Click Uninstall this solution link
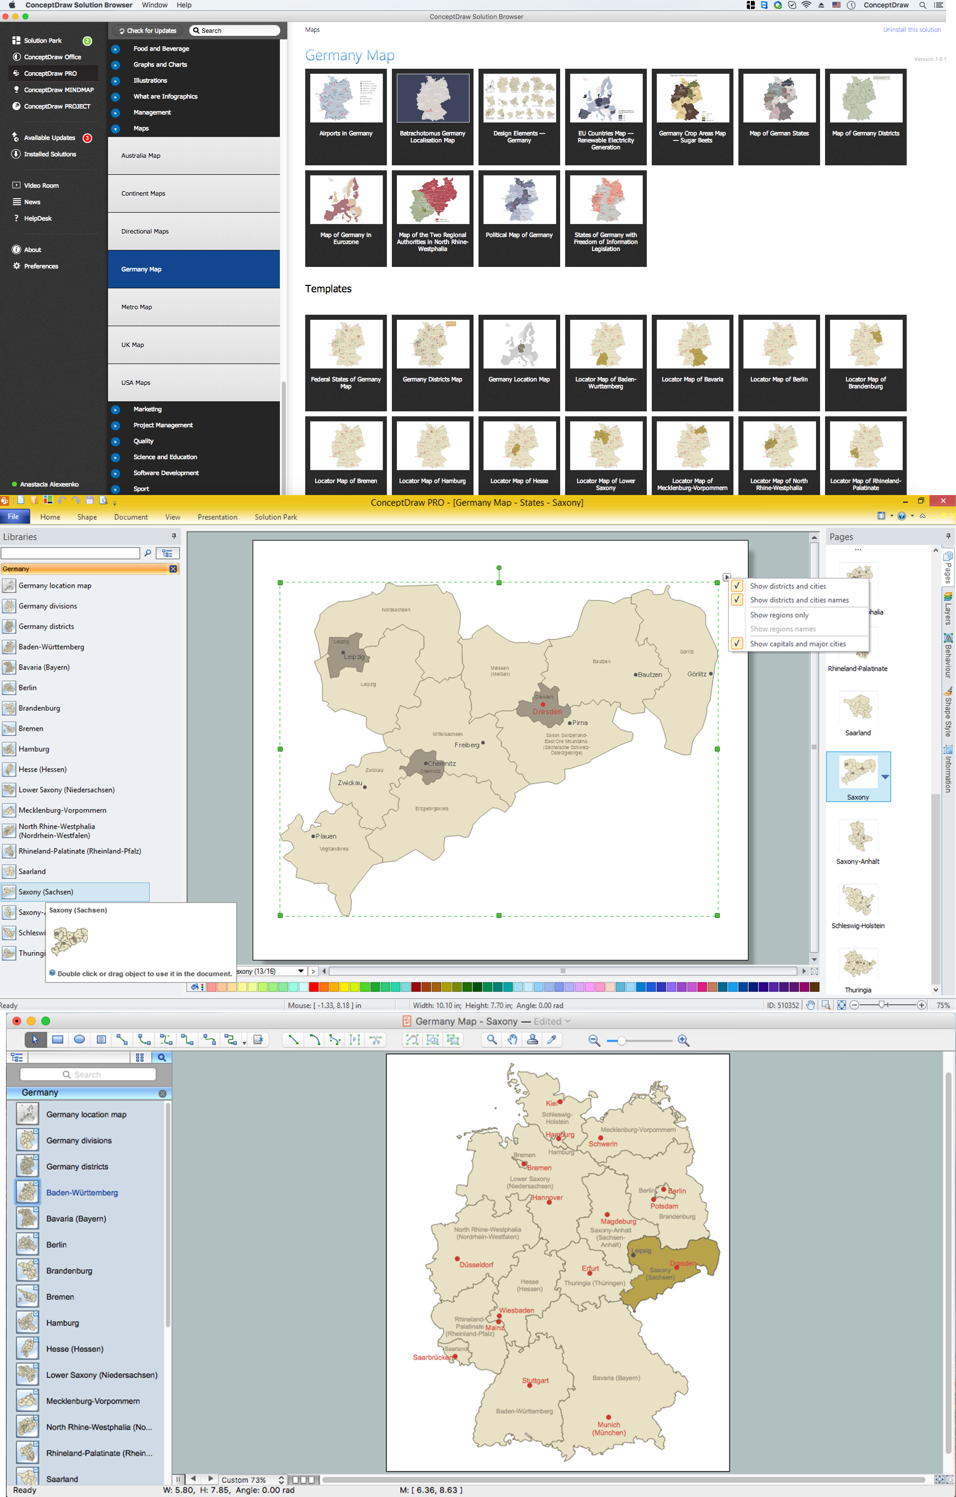This screenshot has height=1497, width=956. [911, 30]
